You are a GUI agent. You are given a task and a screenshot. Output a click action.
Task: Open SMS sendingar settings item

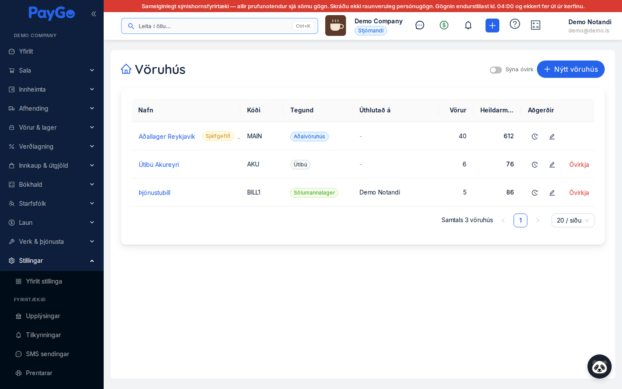tap(52, 354)
